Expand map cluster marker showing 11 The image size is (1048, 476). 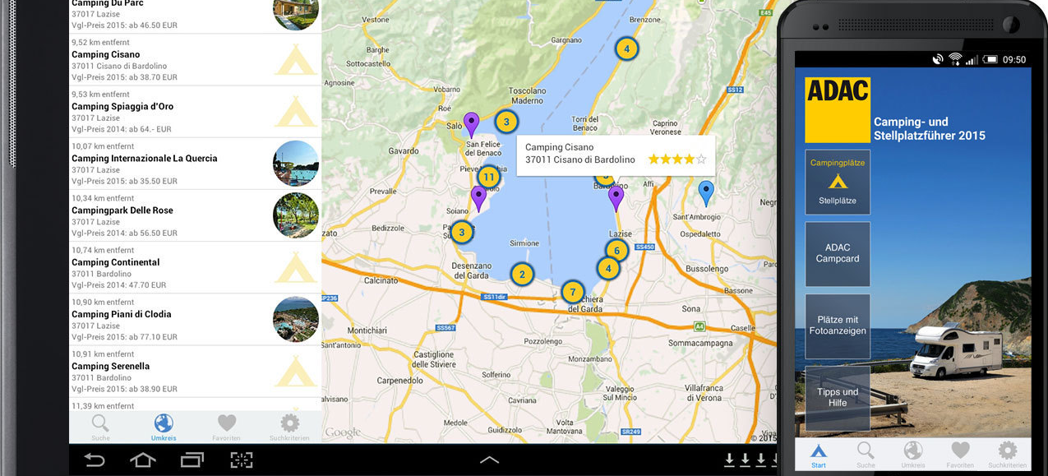[488, 177]
